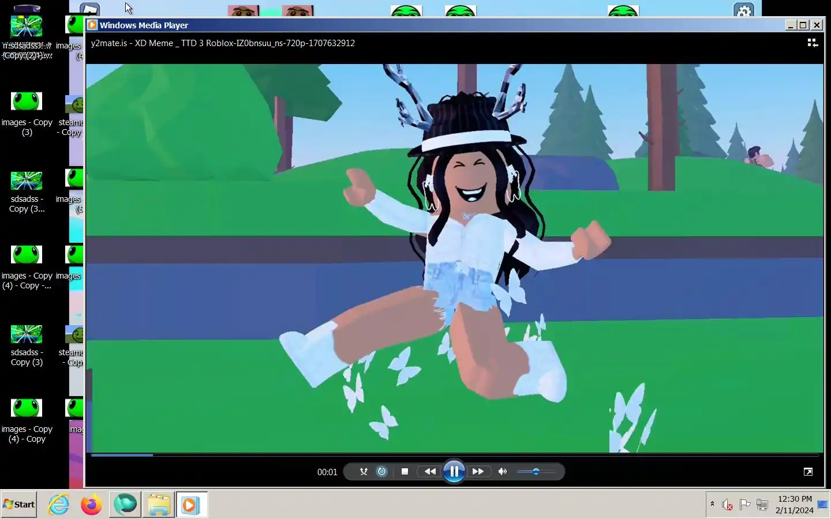Open the green globe taskbar app
This screenshot has width=831, height=519.
coord(125,505)
